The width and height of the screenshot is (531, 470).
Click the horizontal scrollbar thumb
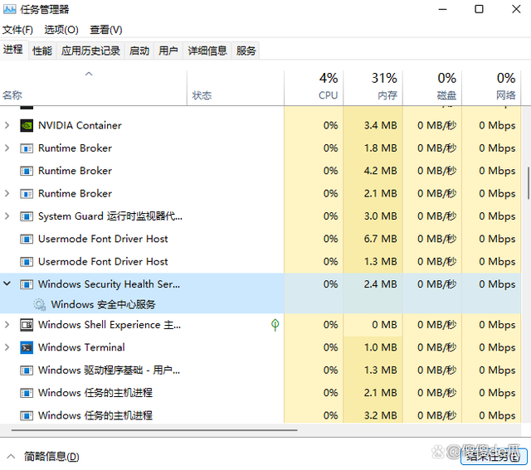154,430
